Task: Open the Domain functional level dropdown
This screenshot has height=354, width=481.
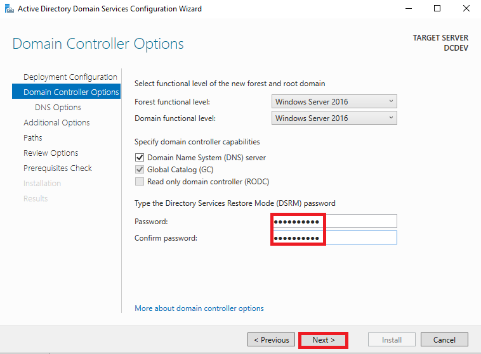Action: pyautogui.click(x=334, y=118)
